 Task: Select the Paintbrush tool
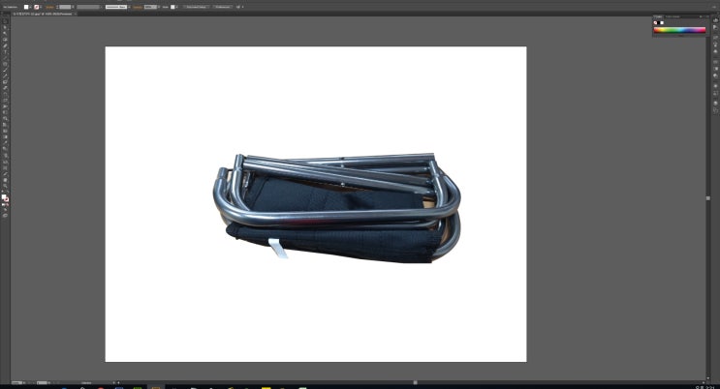pyautogui.click(x=5, y=70)
